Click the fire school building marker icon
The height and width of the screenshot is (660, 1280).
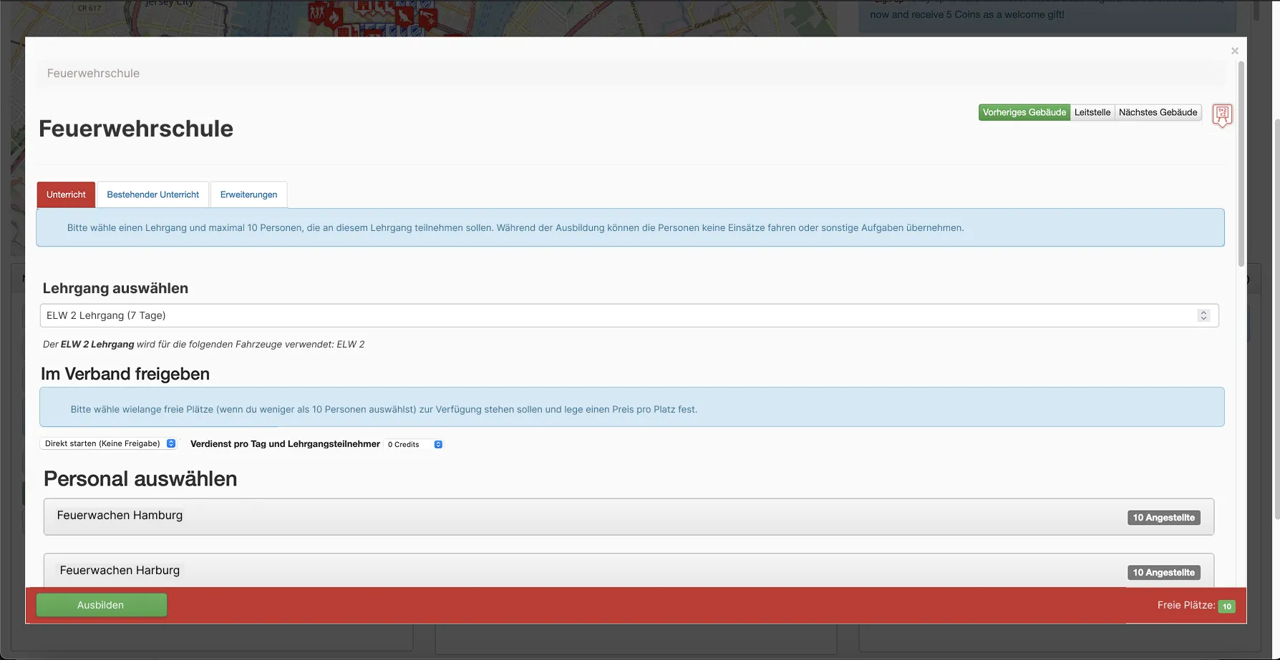(1222, 114)
